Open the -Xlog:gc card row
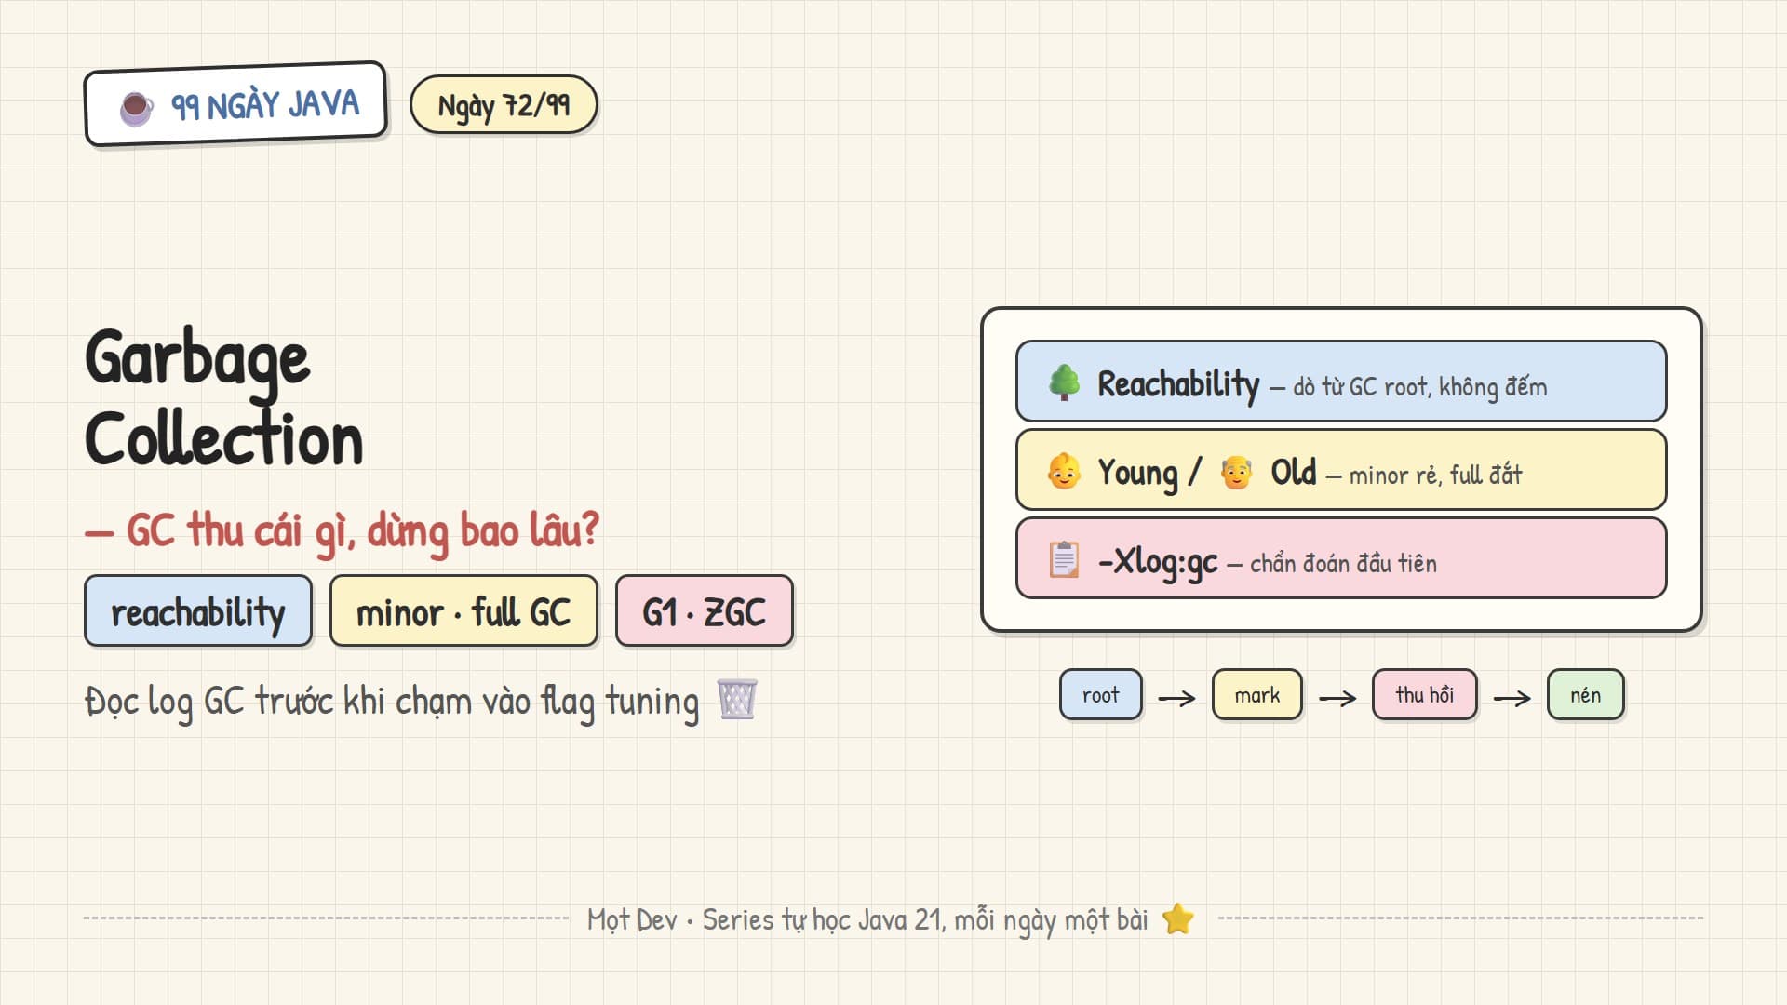Screen dimensions: 1787x1005 click(1341, 558)
